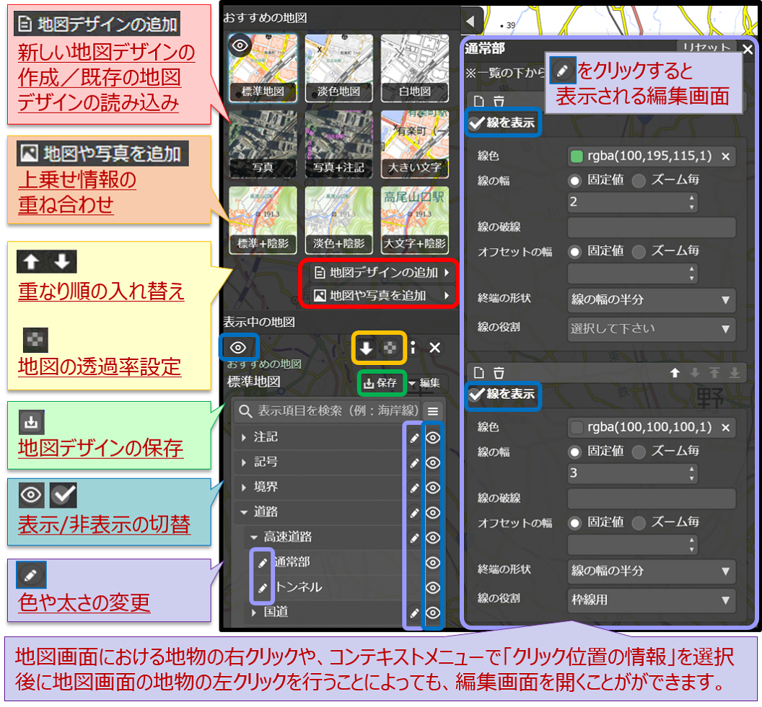Select ズーム毎 for first 線の幅

point(639,181)
